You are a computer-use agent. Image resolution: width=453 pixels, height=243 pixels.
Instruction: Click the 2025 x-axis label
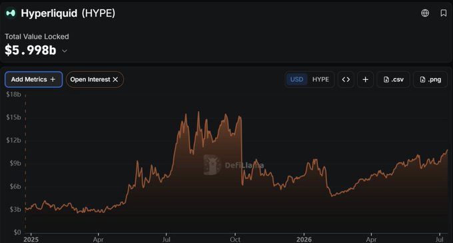coord(31,240)
